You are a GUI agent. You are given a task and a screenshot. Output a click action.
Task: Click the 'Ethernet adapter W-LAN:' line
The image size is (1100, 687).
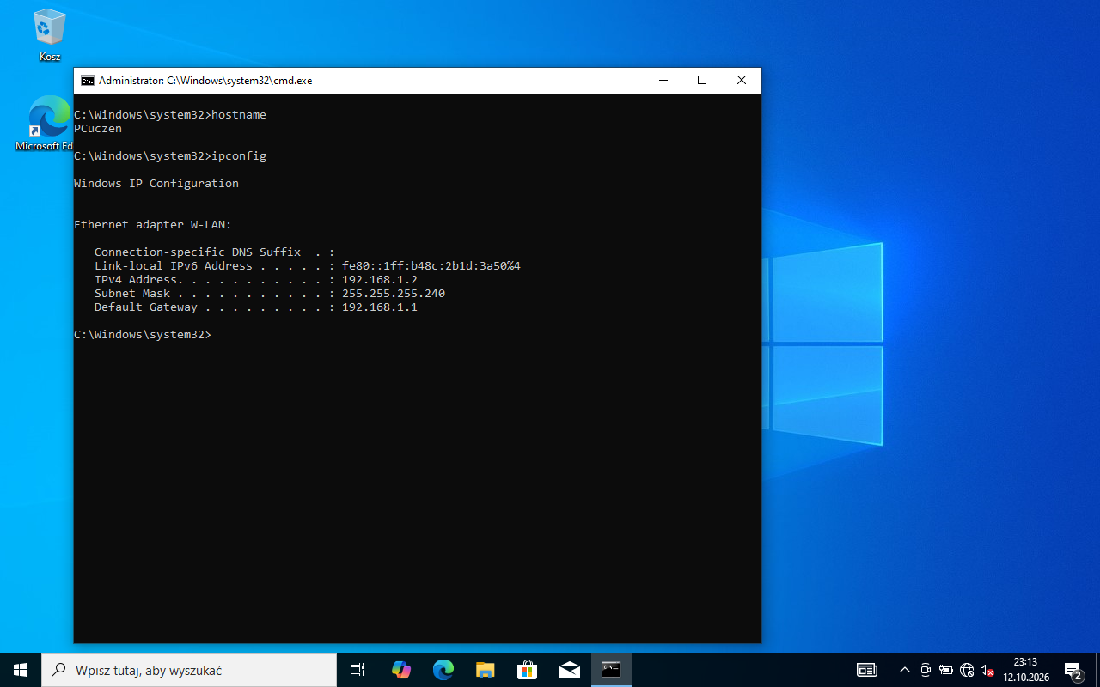click(153, 225)
